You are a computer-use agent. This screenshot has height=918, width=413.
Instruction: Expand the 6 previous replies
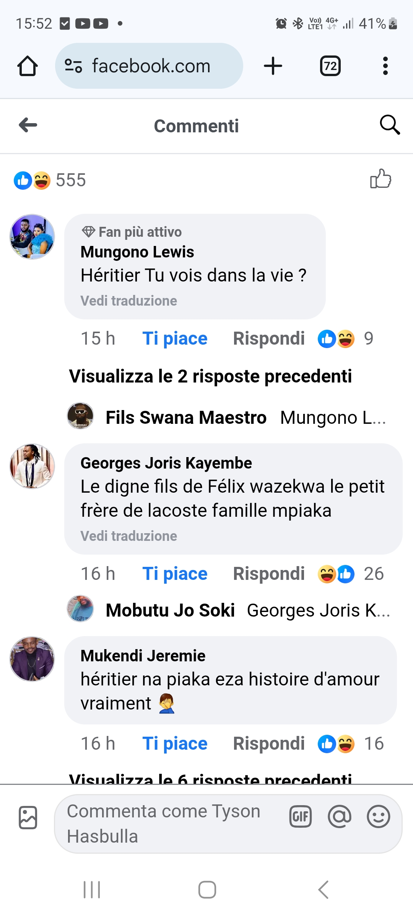210,778
